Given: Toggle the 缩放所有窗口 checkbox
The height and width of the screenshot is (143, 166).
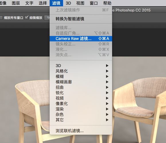Looking at the screenshot, I should click(1, 18).
